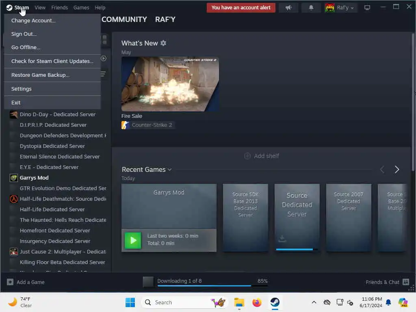Open Big Picture mode monitor icon
Viewport: 416px width, 312px height.
point(367,8)
